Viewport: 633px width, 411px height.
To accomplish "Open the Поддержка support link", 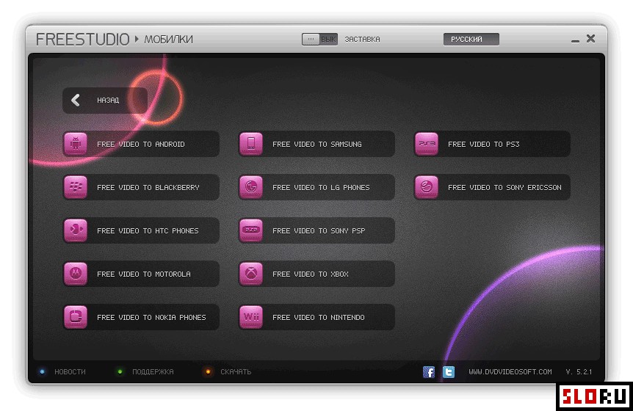I will point(153,372).
